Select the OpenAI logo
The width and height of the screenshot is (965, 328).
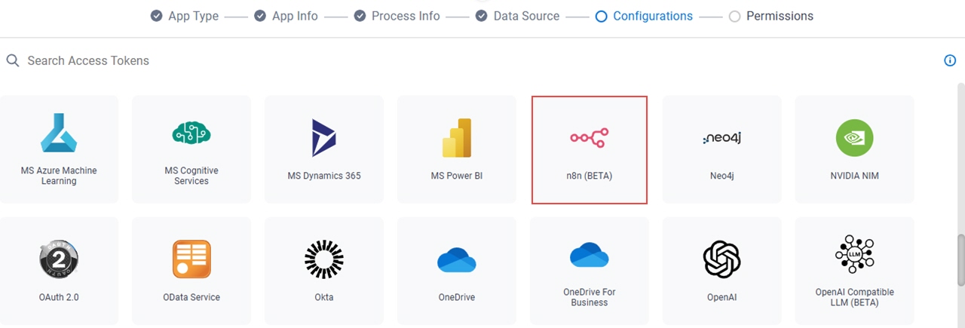722,259
